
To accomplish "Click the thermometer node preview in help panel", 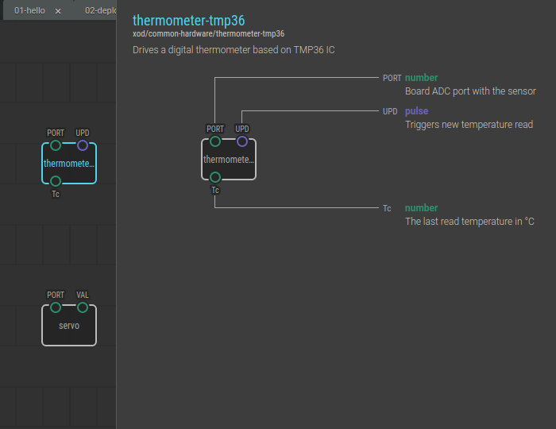I will click(x=229, y=160).
